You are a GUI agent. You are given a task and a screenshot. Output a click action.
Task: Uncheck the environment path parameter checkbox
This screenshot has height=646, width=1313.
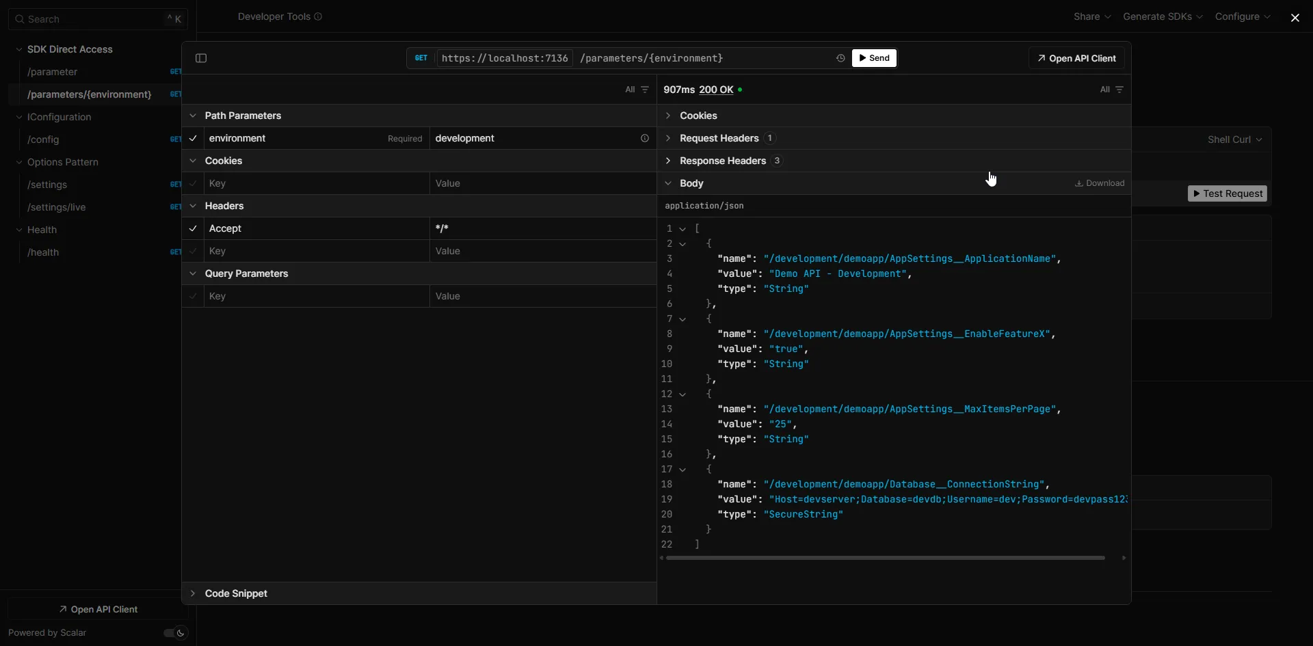tap(194, 138)
